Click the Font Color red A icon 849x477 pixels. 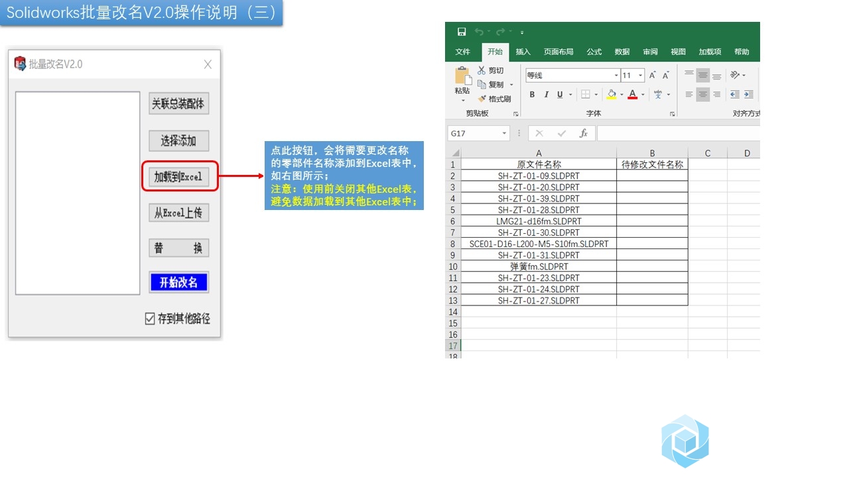tap(633, 95)
